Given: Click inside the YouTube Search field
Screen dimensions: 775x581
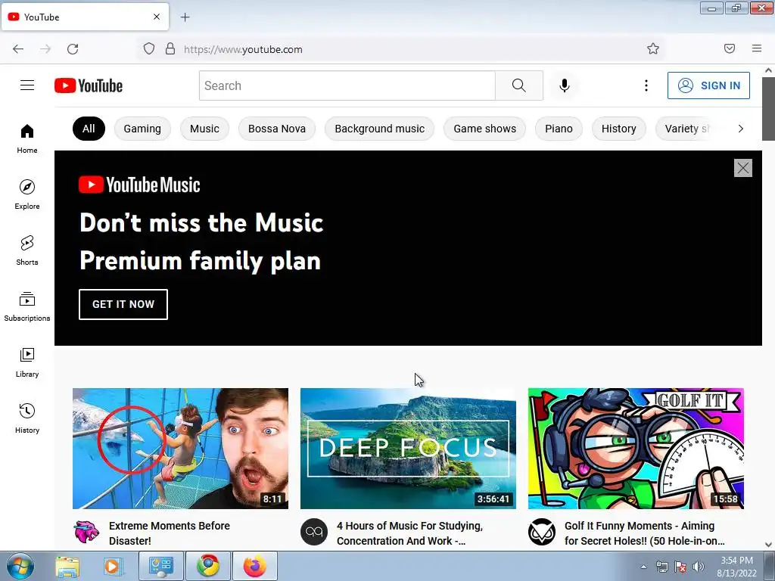Looking at the screenshot, I should click(347, 85).
